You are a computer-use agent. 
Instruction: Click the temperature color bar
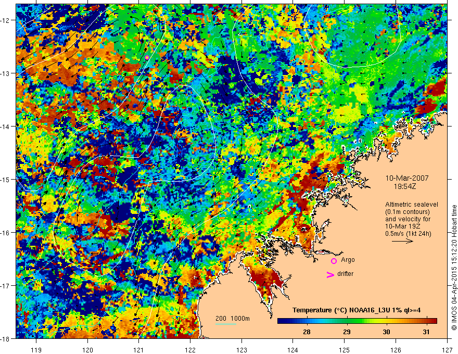[357, 321]
